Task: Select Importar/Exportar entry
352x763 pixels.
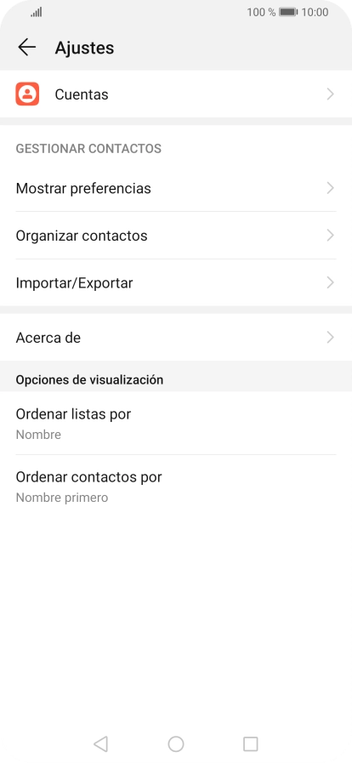Action: (176, 282)
